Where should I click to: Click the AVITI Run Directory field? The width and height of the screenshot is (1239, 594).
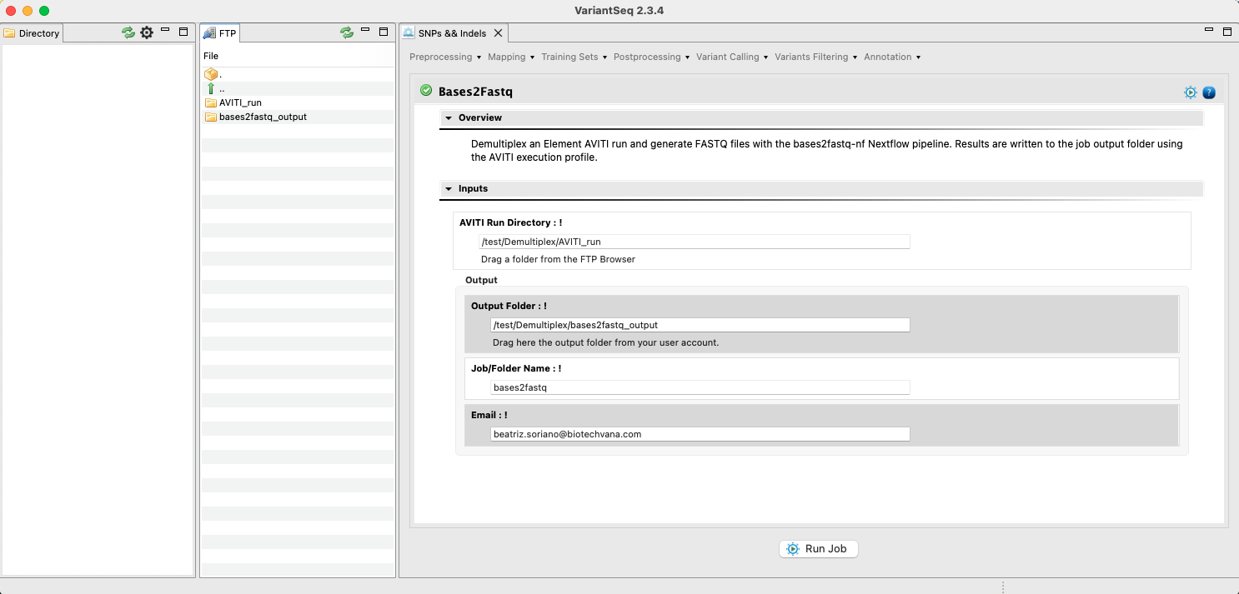click(x=695, y=242)
